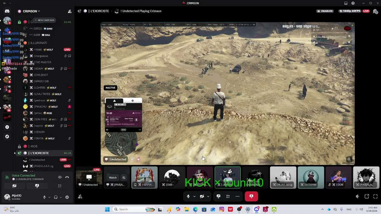Click the noise suppression waveform icon
The height and width of the screenshot is (214, 381).
pyautogui.click(x=60, y=177)
